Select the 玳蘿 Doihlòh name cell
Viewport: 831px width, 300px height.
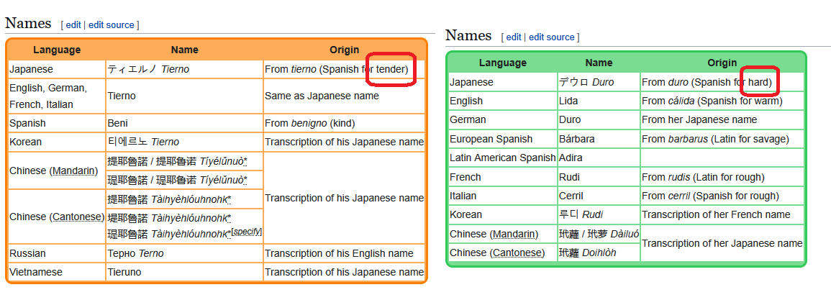[x=599, y=253]
